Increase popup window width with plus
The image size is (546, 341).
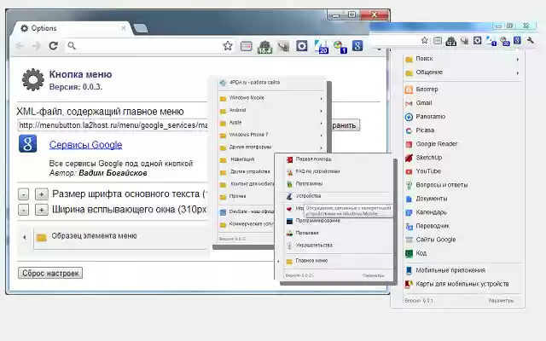point(42,210)
